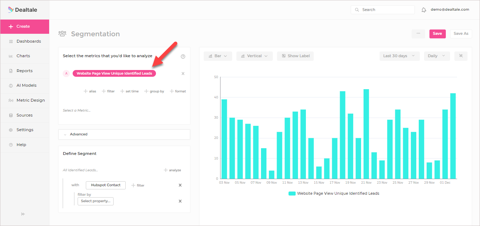Open the Select property dropdown
Screen dimensions: 480x226
click(x=95, y=201)
